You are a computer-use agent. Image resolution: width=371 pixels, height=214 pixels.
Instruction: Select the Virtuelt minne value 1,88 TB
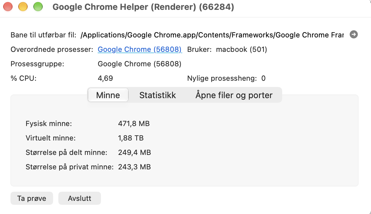[131, 138]
